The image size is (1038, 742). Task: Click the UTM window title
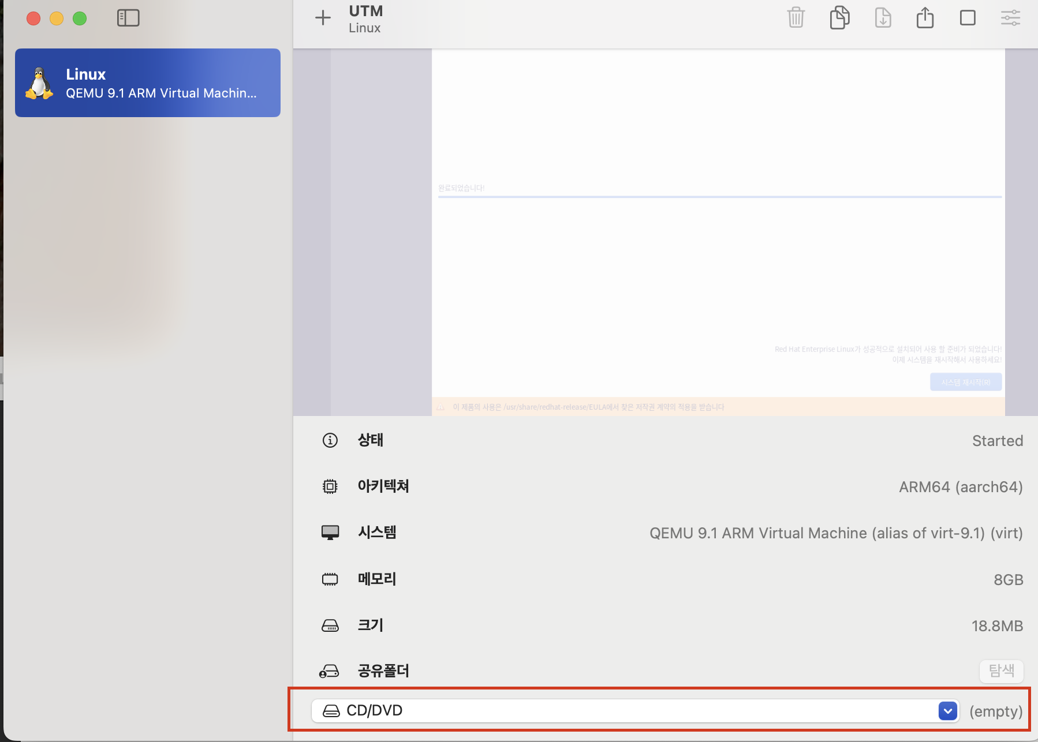click(x=366, y=11)
